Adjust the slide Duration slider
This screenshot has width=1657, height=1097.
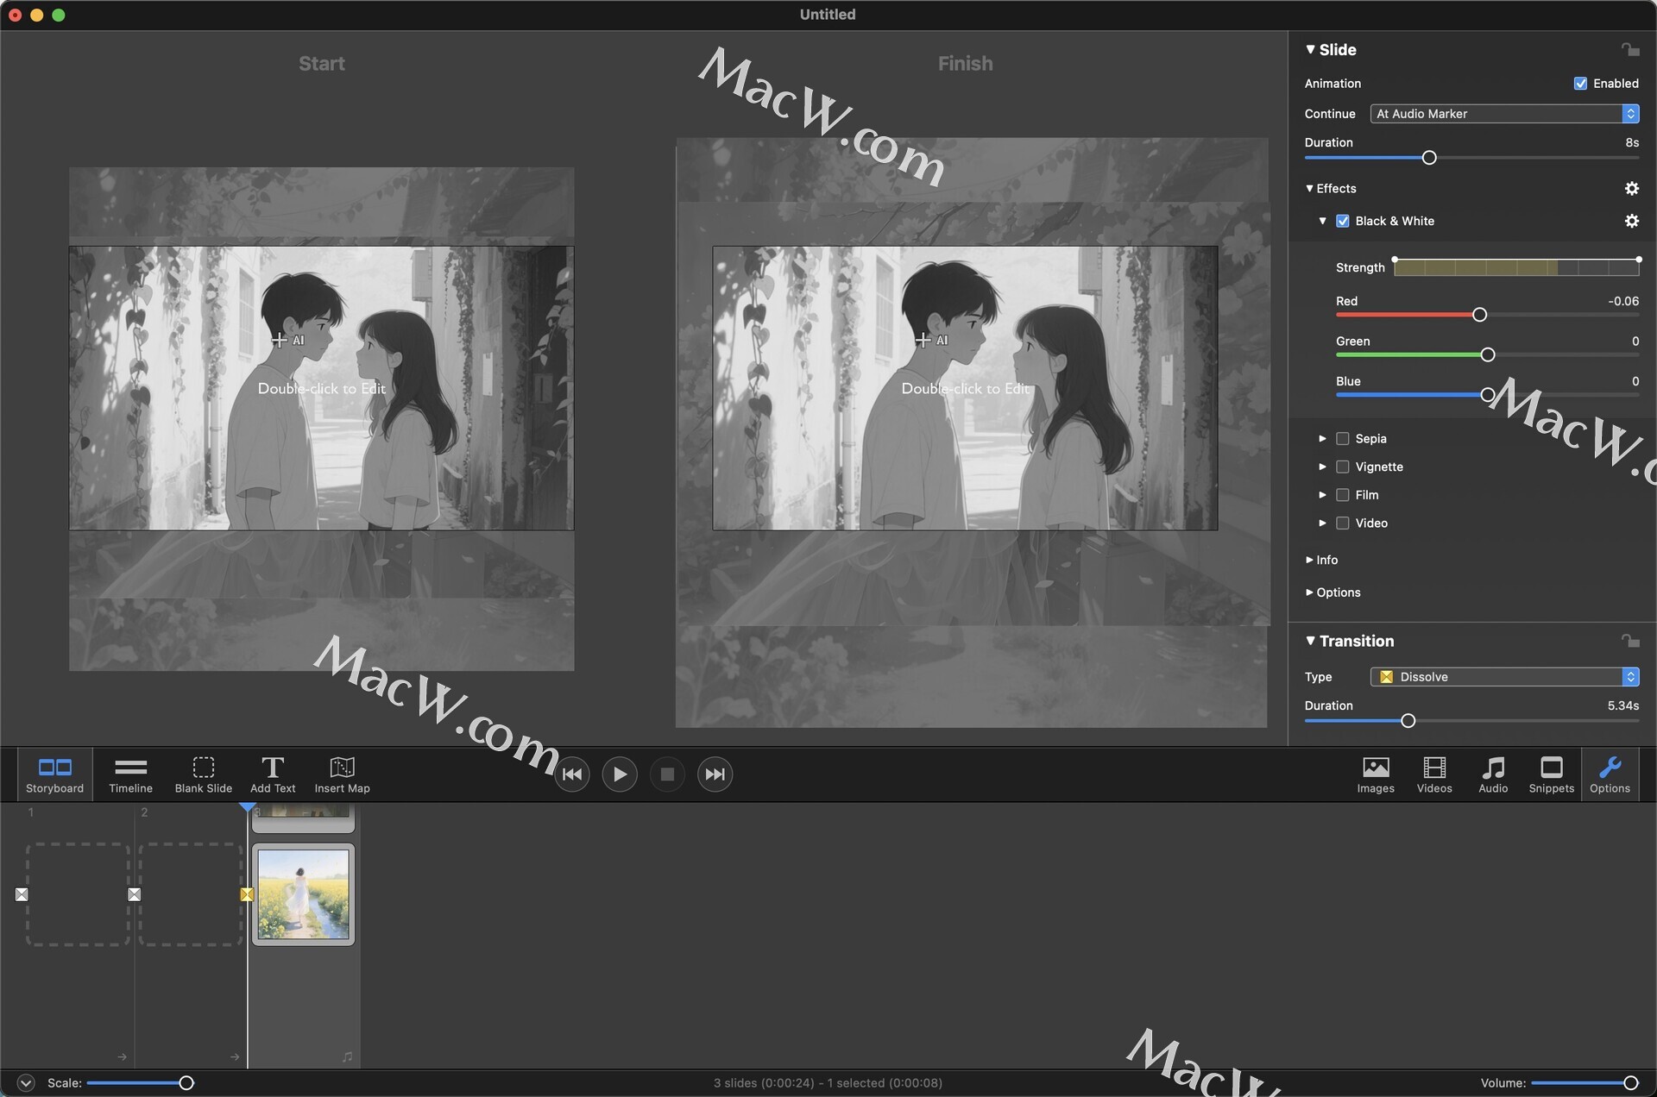point(1429,158)
